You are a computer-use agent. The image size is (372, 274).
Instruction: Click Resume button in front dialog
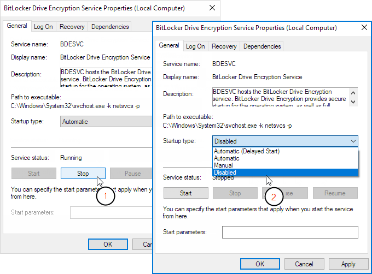pos(335,193)
